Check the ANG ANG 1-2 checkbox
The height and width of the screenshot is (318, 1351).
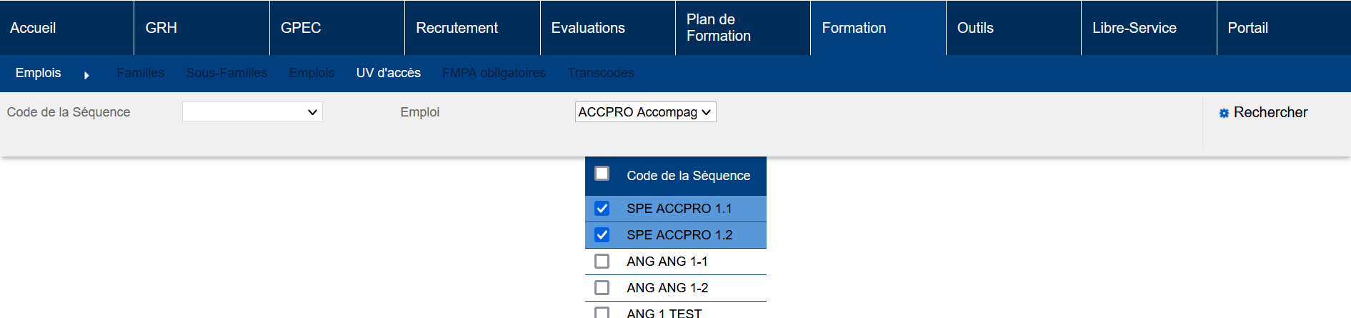tap(602, 288)
